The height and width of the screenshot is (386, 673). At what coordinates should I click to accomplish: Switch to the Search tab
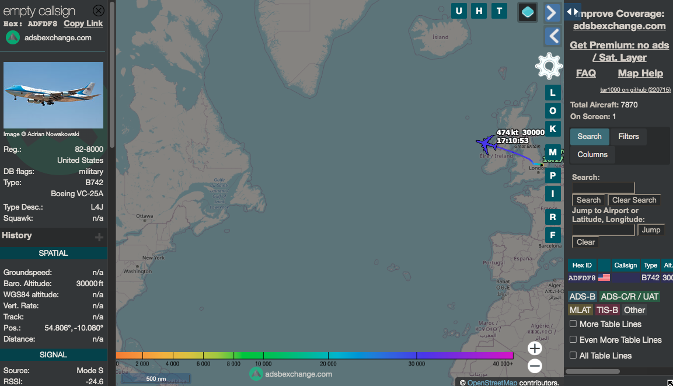click(x=590, y=137)
